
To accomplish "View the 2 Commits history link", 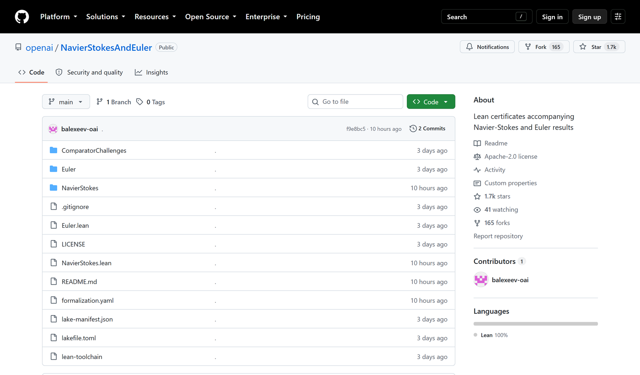I will [x=427, y=129].
